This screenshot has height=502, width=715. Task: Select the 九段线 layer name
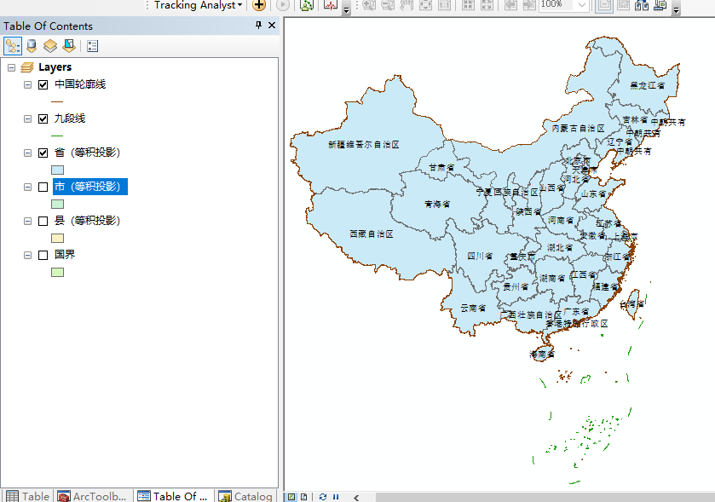point(70,118)
